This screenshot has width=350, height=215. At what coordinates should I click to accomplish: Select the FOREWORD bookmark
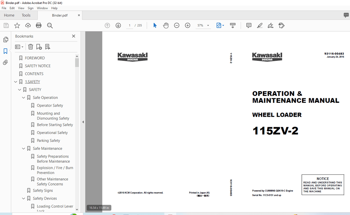[x=35, y=58]
